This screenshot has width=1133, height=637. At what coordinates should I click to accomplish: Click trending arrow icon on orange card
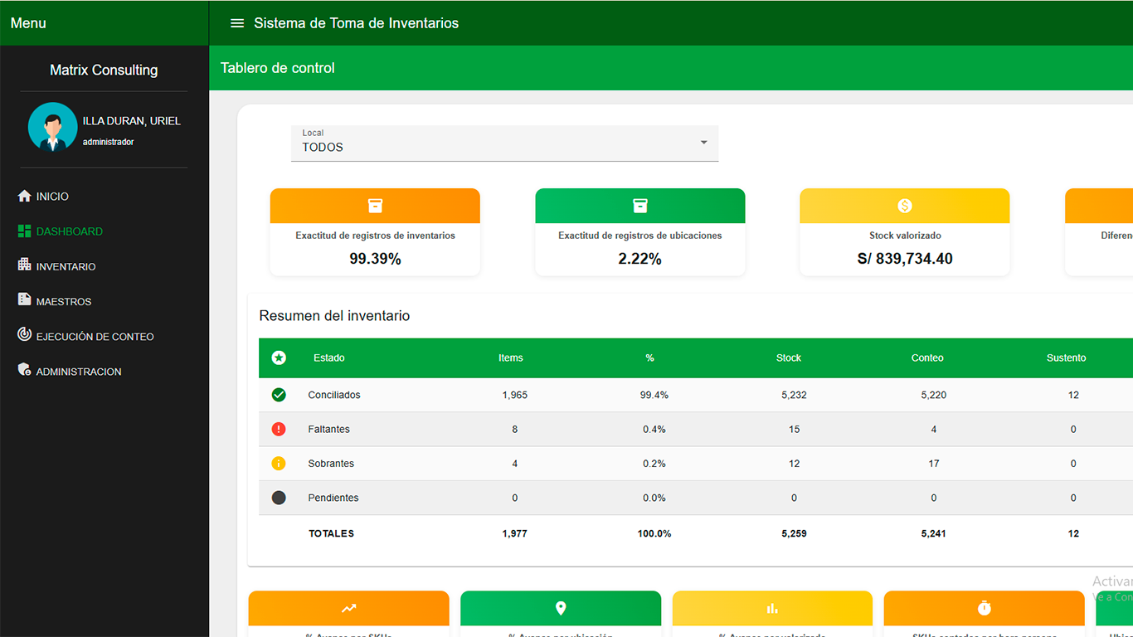click(348, 608)
